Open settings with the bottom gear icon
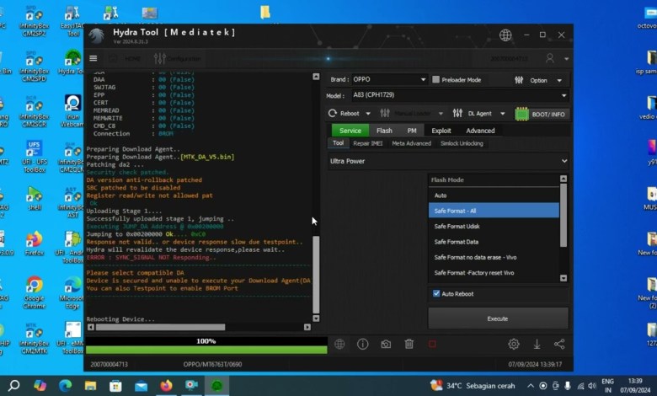This screenshot has width=657, height=396. tap(513, 344)
